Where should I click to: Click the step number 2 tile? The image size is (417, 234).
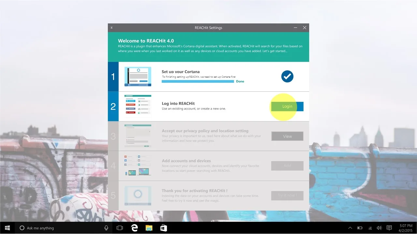113,107
